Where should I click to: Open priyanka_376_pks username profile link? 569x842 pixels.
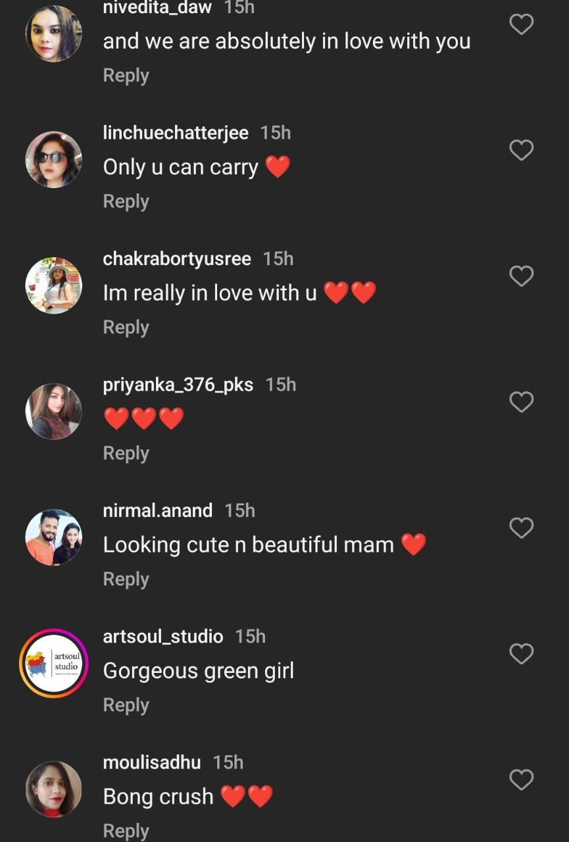coord(178,385)
